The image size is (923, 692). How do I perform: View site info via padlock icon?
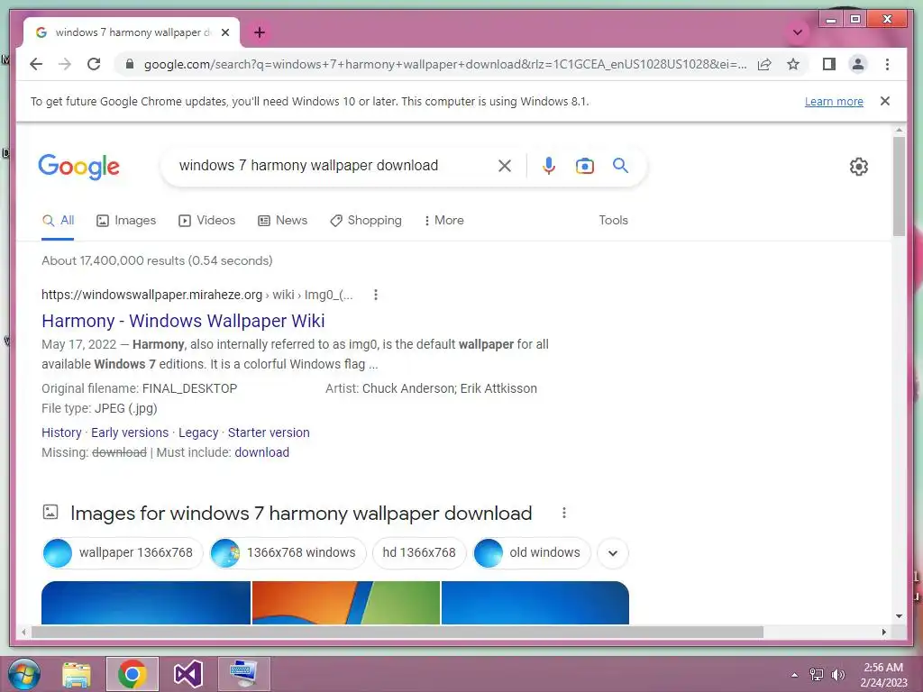coord(130,64)
